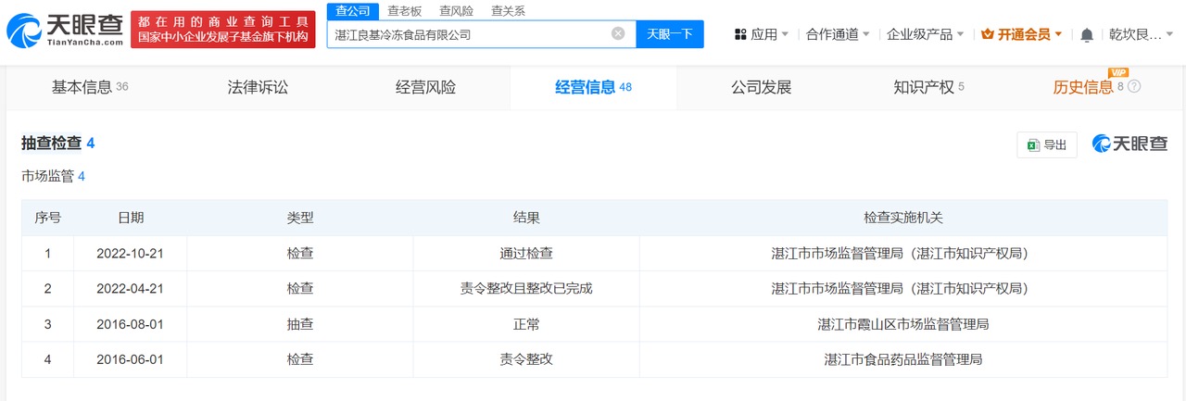Clear the search box with the X icon
This screenshot has height=401, width=1186.
coord(618,34)
